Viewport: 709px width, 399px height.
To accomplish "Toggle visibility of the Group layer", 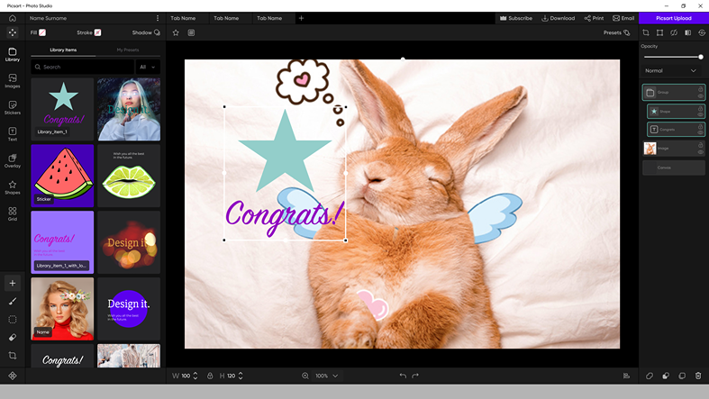I will pos(700,95).
